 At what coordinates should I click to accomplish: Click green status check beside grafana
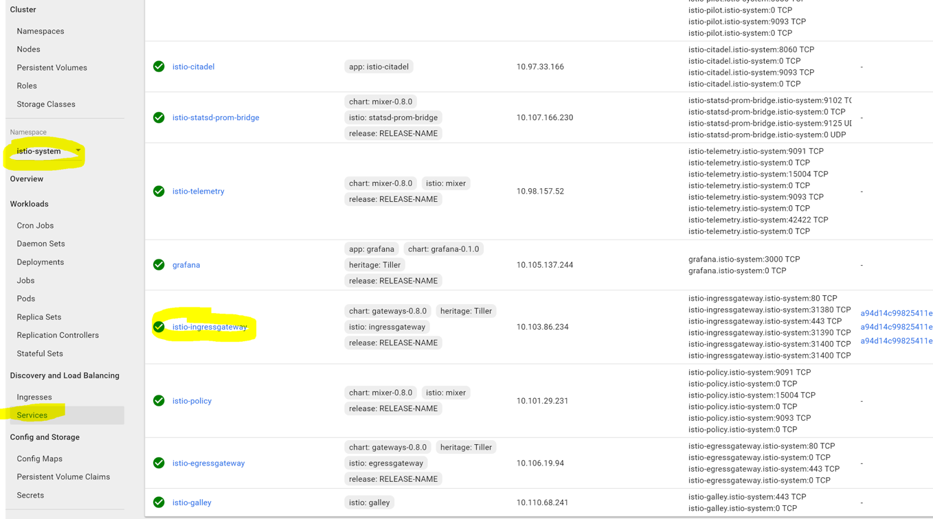click(159, 265)
